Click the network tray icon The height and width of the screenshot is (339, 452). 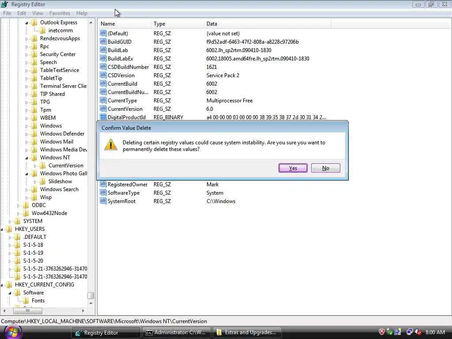pos(409,332)
